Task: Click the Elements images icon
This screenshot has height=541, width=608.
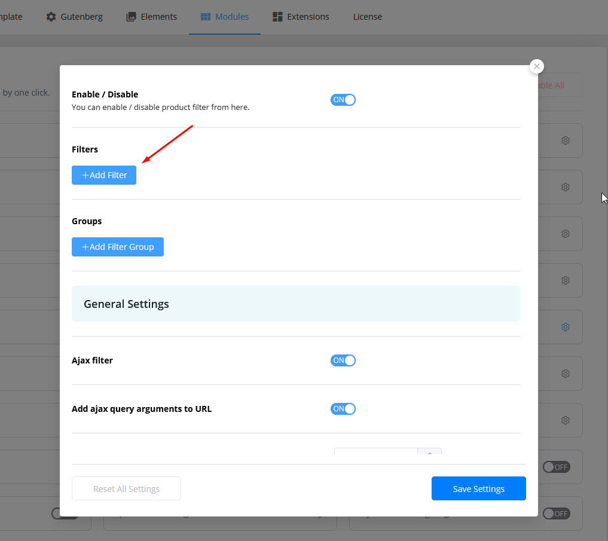Action: pos(131,17)
